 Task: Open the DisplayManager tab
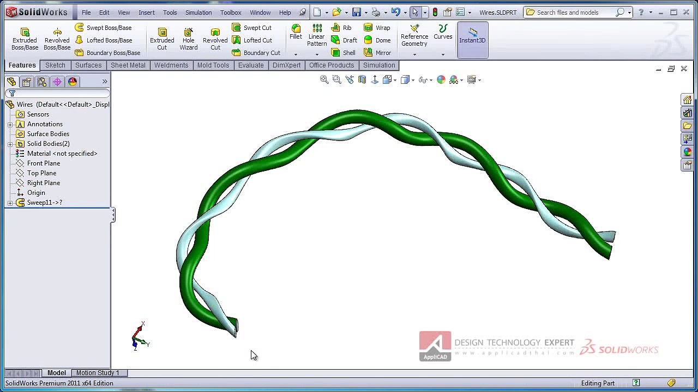click(x=73, y=82)
